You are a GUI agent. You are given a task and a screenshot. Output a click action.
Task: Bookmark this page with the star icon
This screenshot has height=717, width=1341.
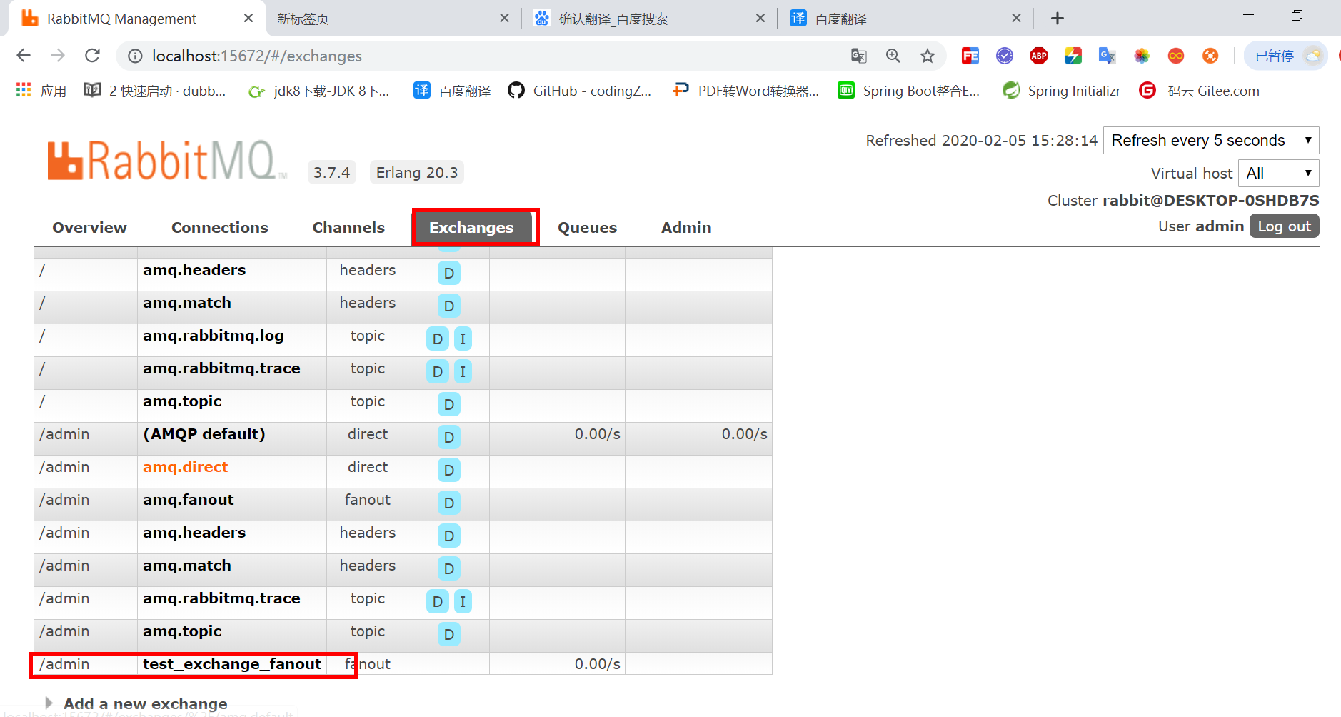pyautogui.click(x=928, y=56)
